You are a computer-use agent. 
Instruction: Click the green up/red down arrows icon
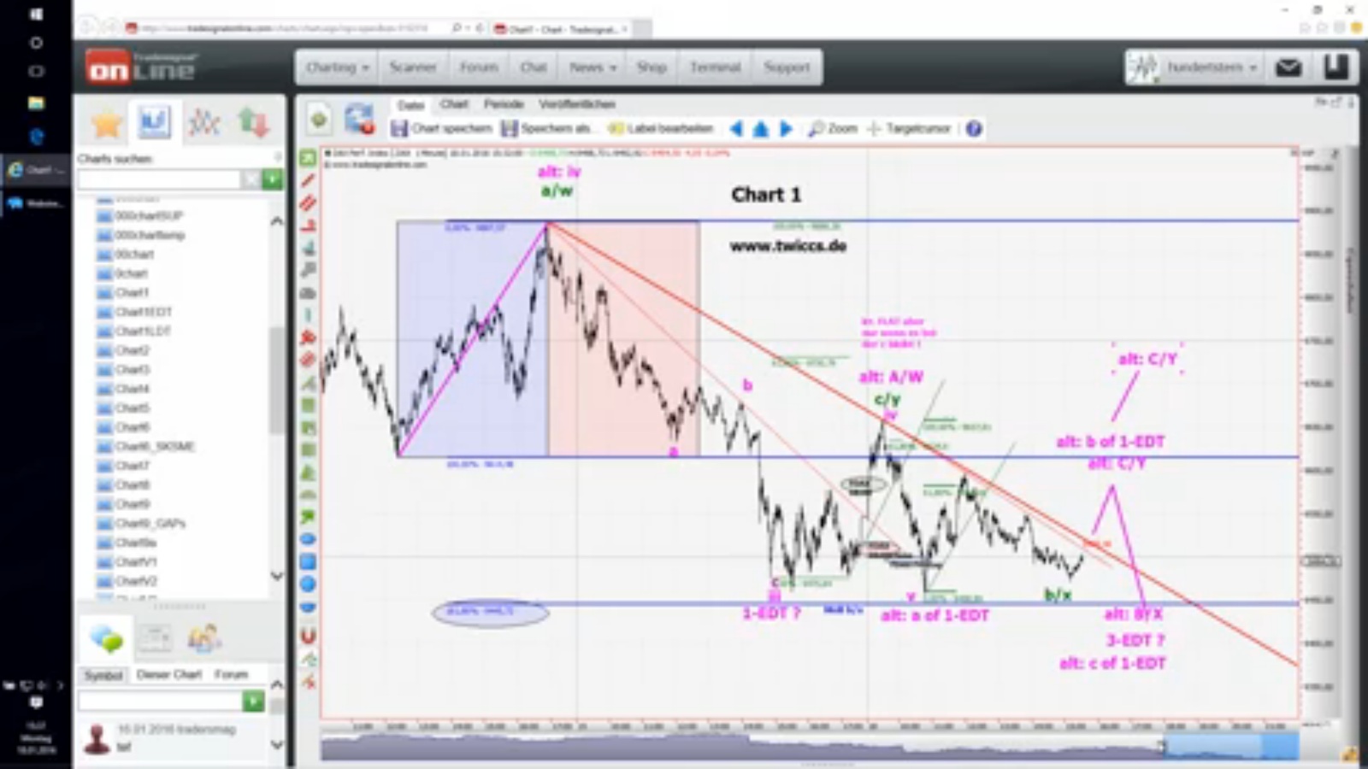[x=252, y=121]
